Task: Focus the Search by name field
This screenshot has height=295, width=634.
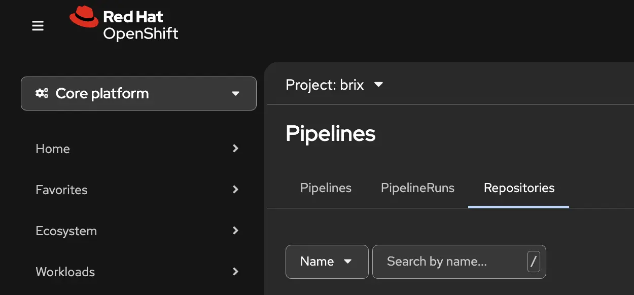Action: 459,262
